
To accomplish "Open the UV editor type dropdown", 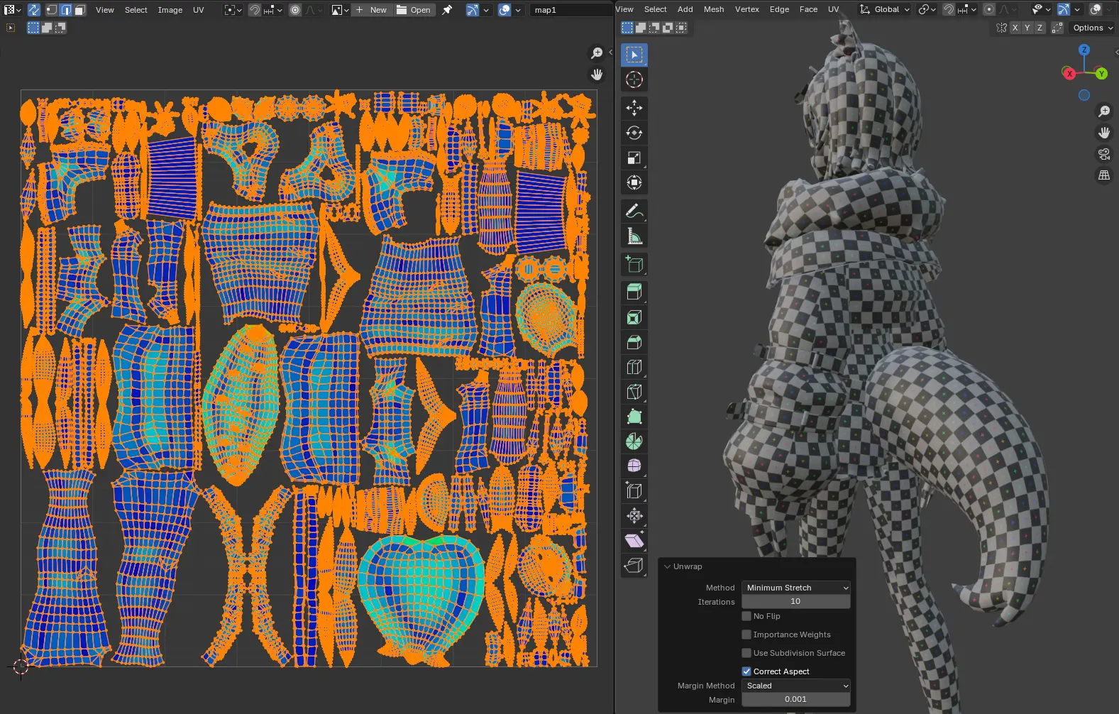I will pos(12,10).
